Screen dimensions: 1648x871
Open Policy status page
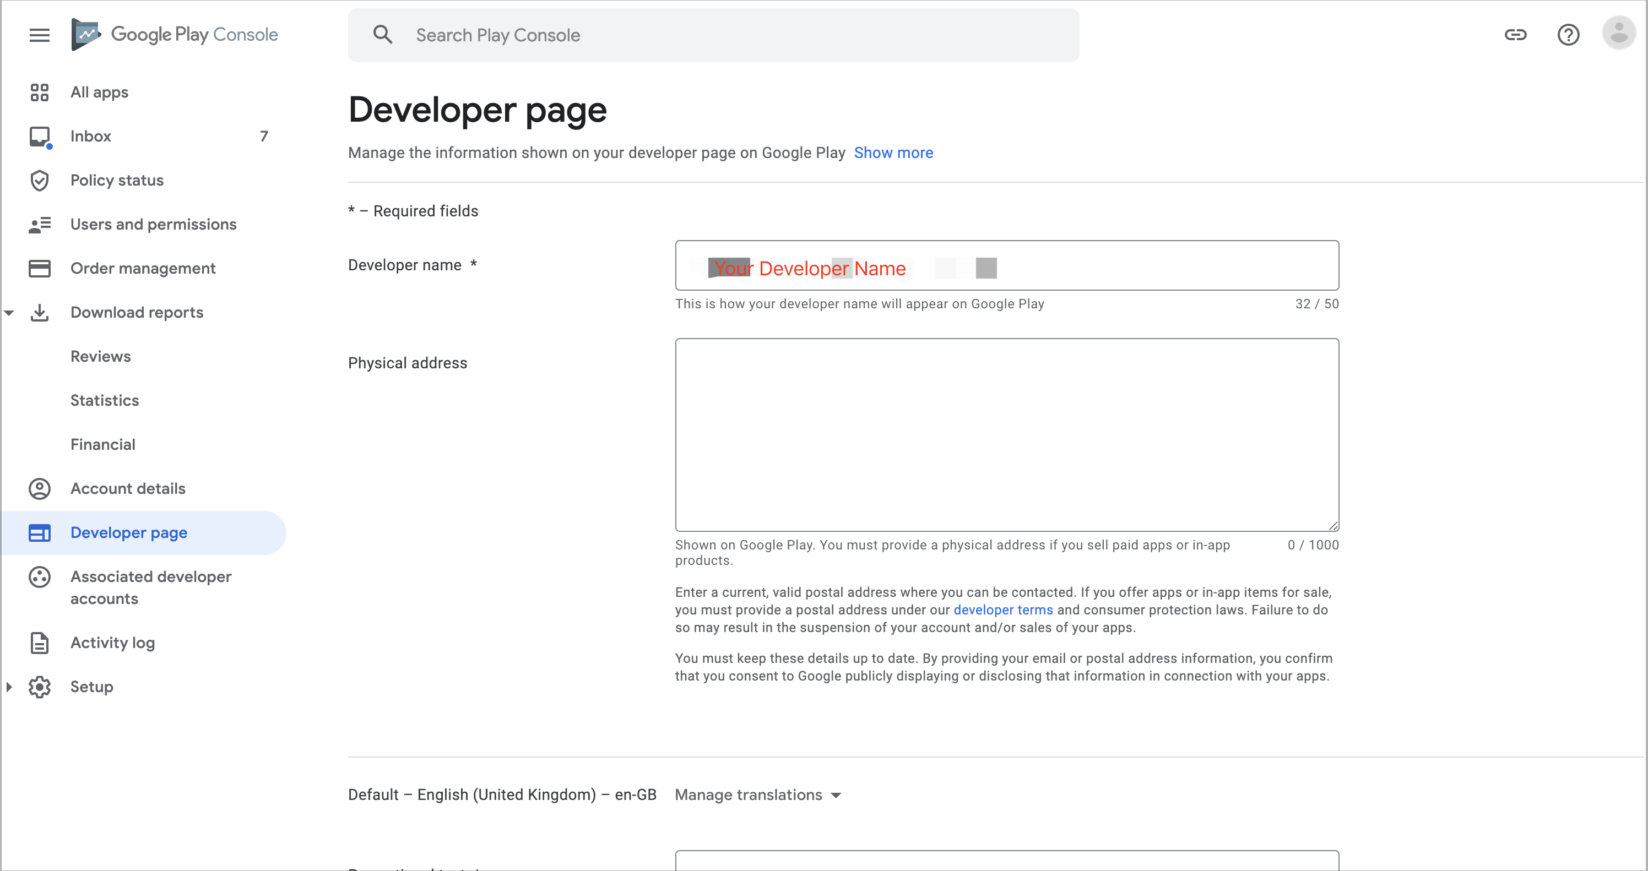117,181
